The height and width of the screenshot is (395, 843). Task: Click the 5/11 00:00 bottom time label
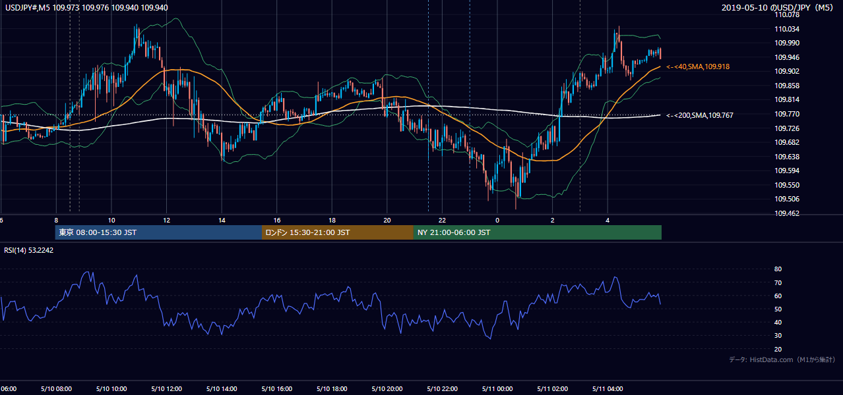coord(497,389)
